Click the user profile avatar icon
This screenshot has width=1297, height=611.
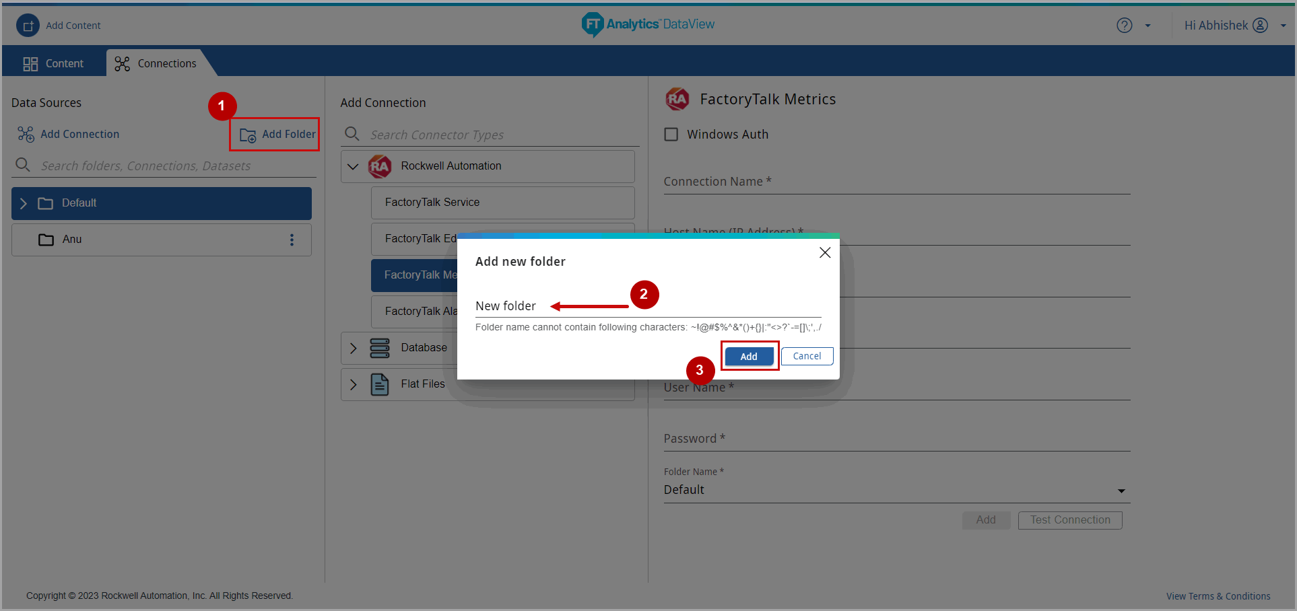click(x=1260, y=26)
